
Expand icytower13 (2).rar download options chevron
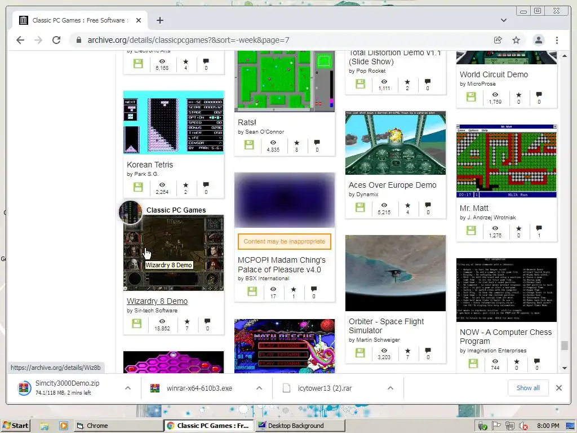point(390,388)
